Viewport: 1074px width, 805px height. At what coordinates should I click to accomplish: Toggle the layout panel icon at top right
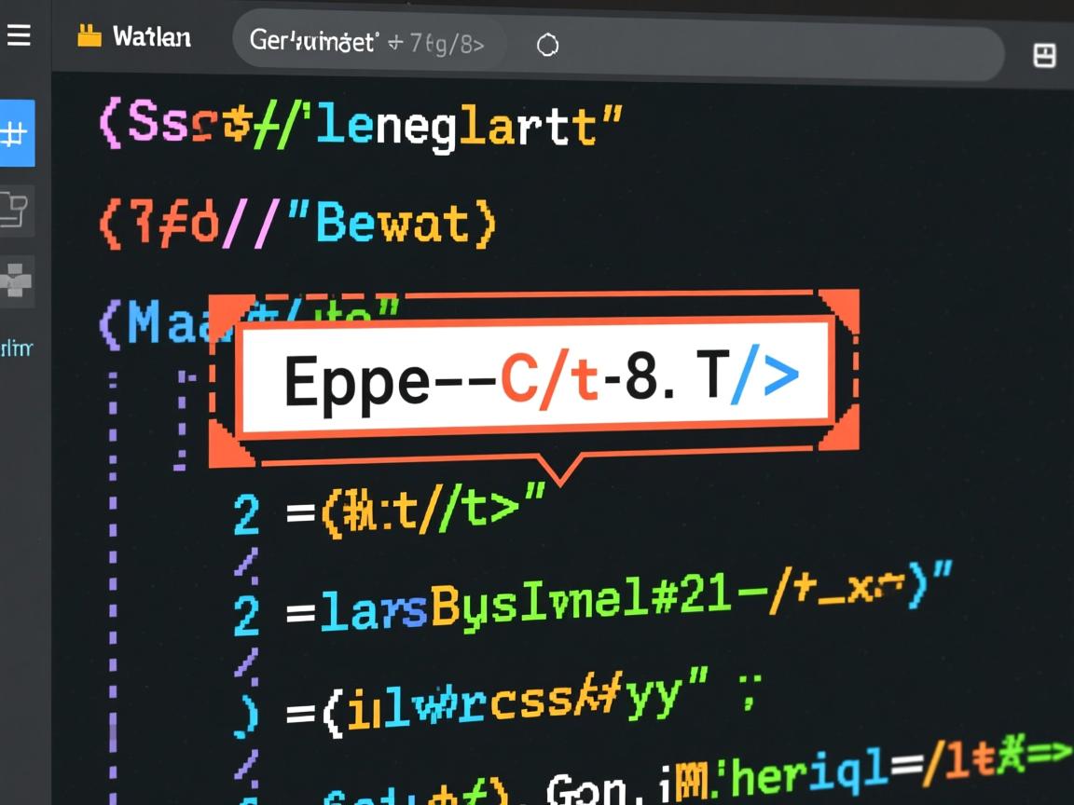(1044, 56)
